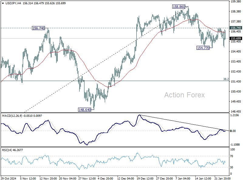
Task: Select the RSI(14) 46.2677 indicator label
Action: coord(12,150)
